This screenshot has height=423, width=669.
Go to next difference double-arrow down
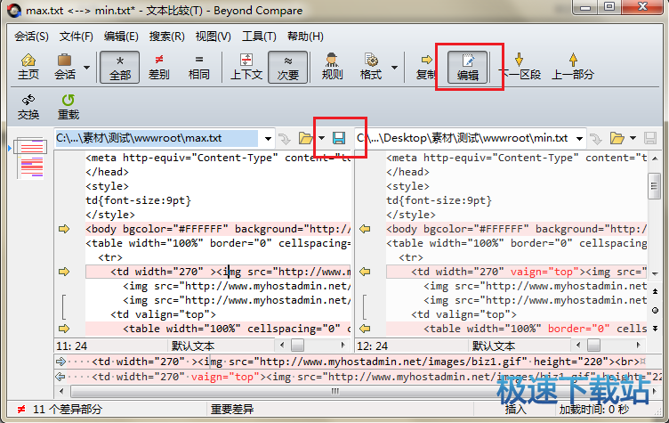pyautogui.click(x=656, y=328)
